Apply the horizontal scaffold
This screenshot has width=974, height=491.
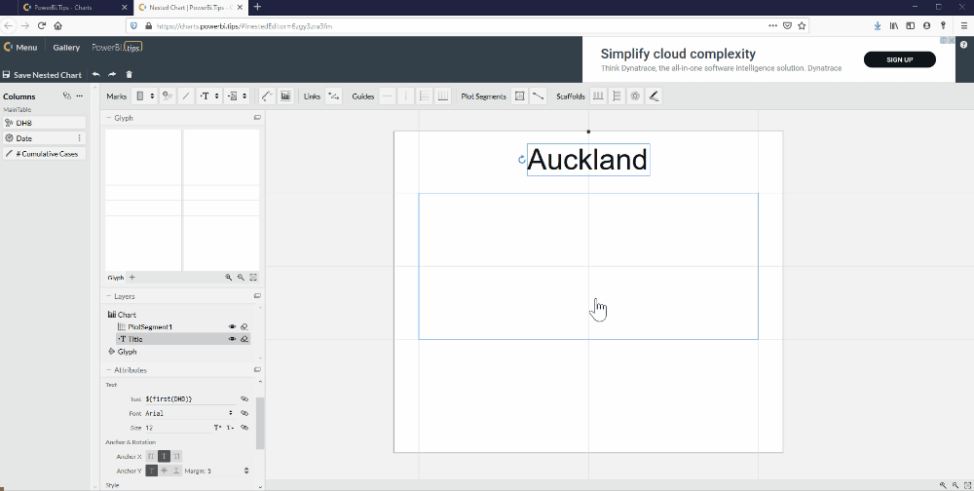coord(598,95)
